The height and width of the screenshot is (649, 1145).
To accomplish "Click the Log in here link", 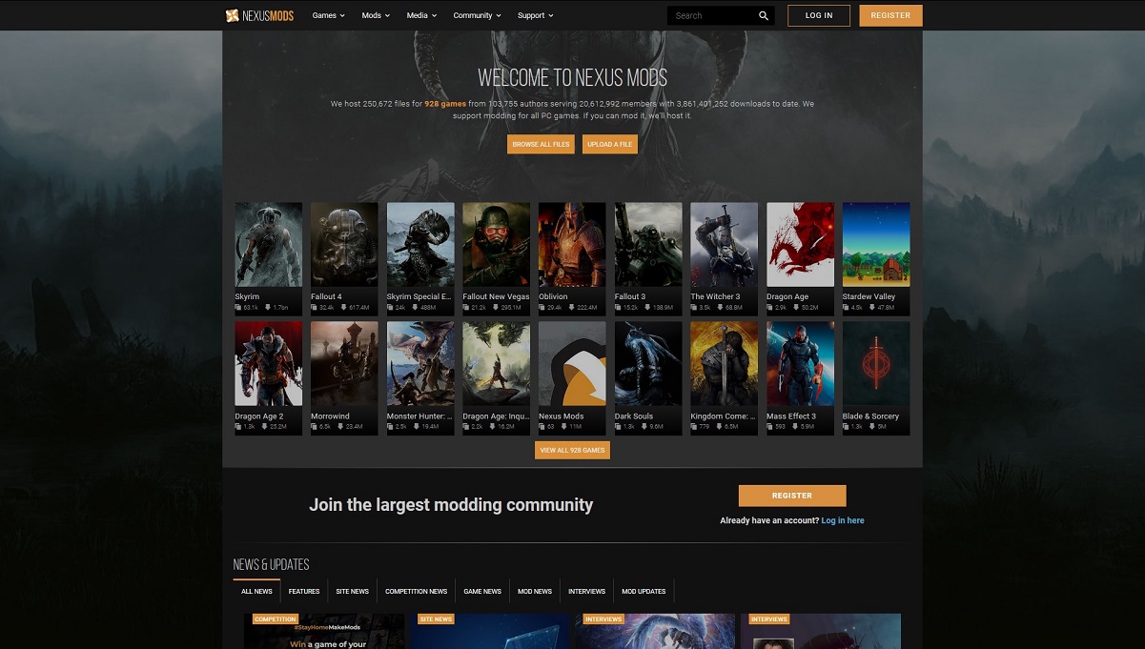I will [x=843, y=520].
